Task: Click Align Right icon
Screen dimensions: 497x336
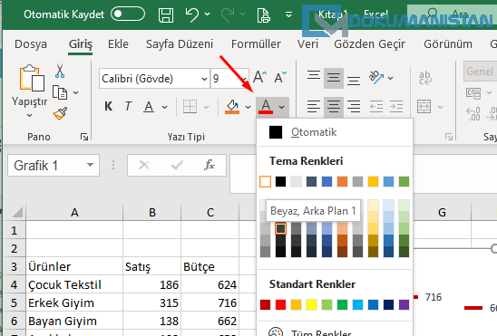Action: (x=354, y=107)
